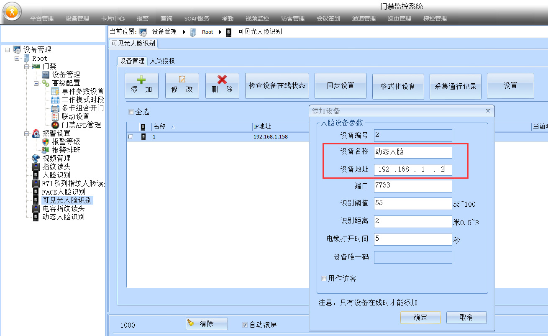
Task: Check the box for device row 1
Action: pyautogui.click(x=131, y=136)
